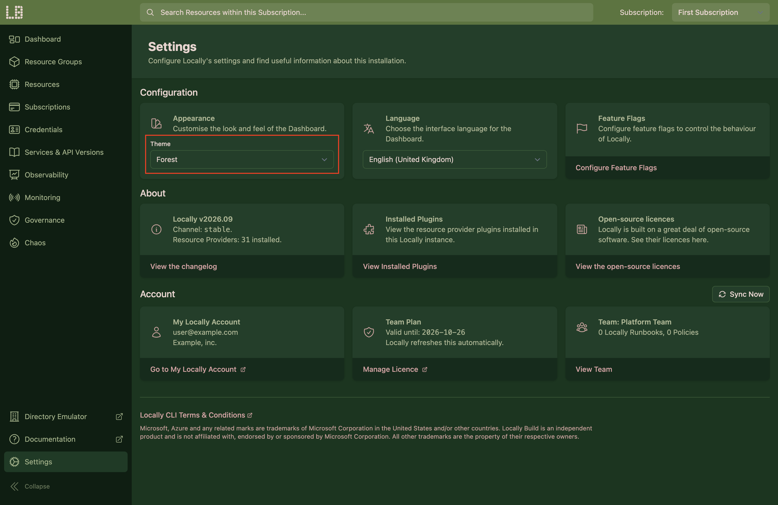The image size is (778, 505).
Task: Click the Resource Groups cube icon
Action: point(14,62)
